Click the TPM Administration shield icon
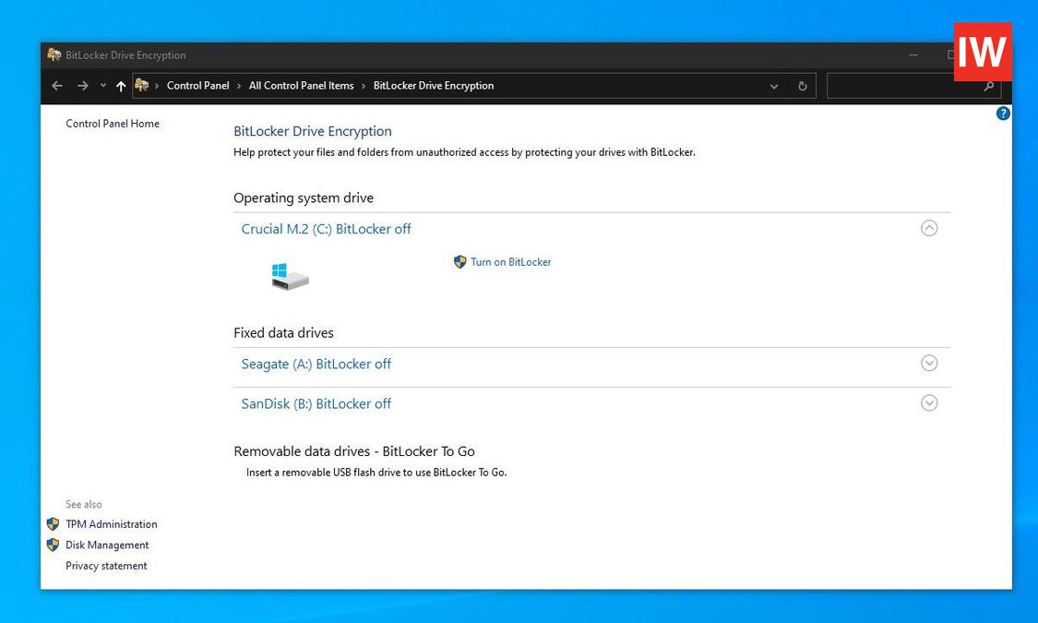Screen dimensions: 1038x623 click(53, 524)
